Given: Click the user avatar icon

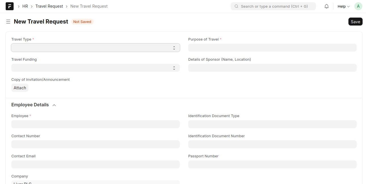Looking at the screenshot, I should pos(358,6).
